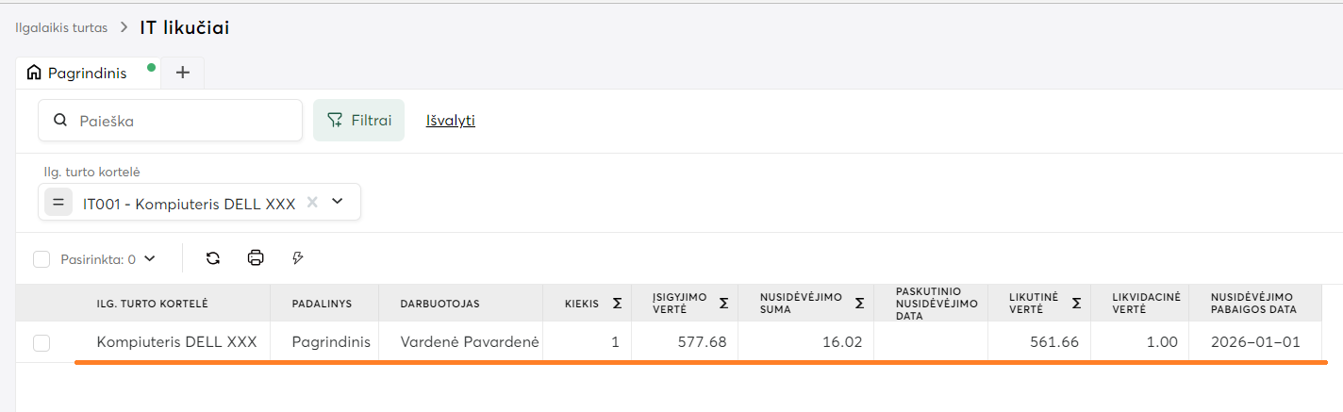Click the printer icon
The width and height of the screenshot is (1343, 412).
(256, 258)
